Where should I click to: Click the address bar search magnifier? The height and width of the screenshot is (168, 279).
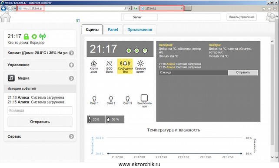(126, 8)
